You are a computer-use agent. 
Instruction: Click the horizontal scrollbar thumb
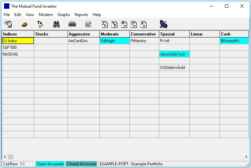(11, 157)
